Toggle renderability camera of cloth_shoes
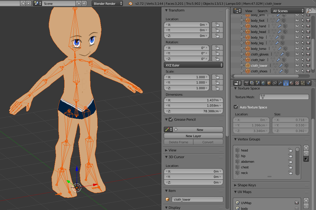 tap(308, 71)
